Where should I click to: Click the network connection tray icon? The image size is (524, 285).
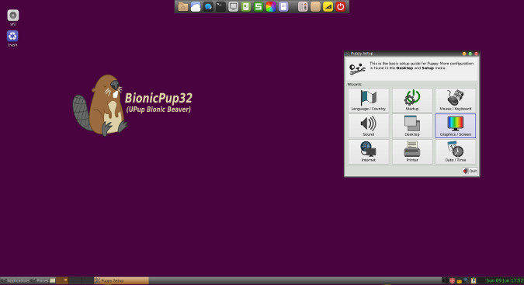point(467,280)
